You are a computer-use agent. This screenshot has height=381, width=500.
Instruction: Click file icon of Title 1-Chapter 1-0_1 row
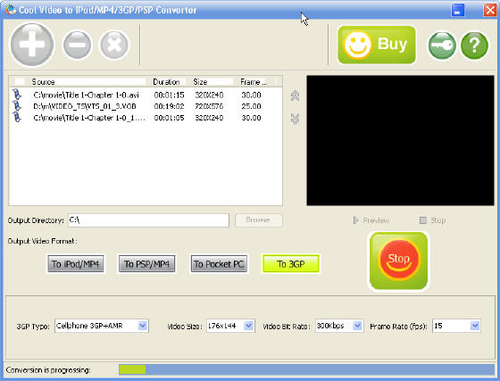[x=17, y=118]
